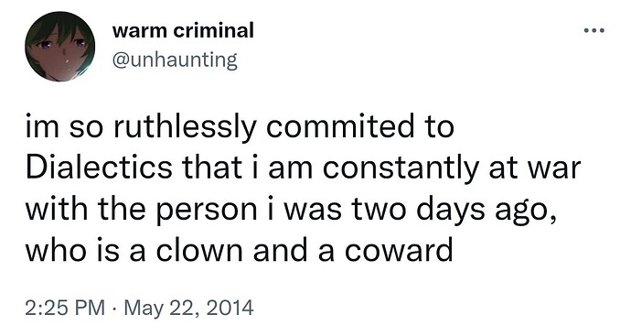Open the warm criminal profile name
This screenshot has height=336, width=631.
point(183,30)
